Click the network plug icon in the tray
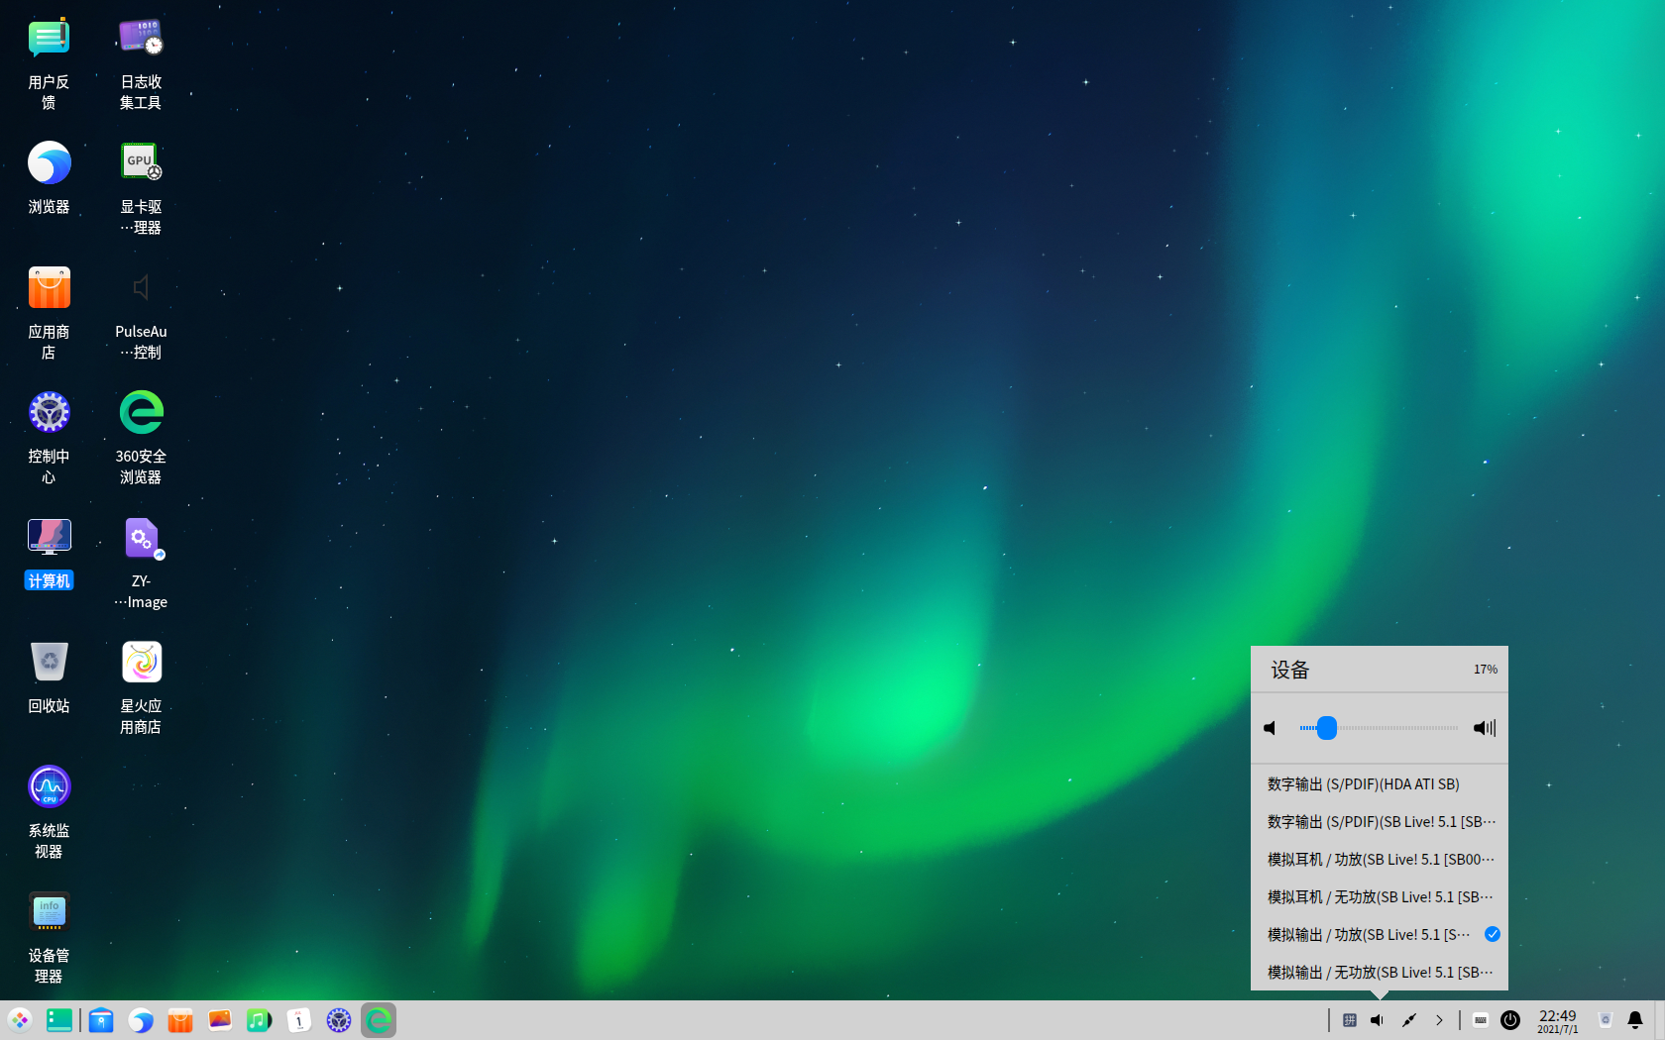This screenshot has height=1040, width=1665. (x=1408, y=1020)
